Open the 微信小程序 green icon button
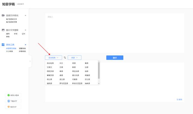 (x=13, y=95)
